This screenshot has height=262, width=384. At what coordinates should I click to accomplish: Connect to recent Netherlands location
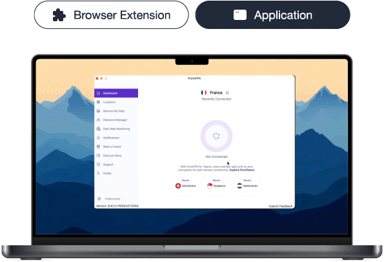(247, 186)
